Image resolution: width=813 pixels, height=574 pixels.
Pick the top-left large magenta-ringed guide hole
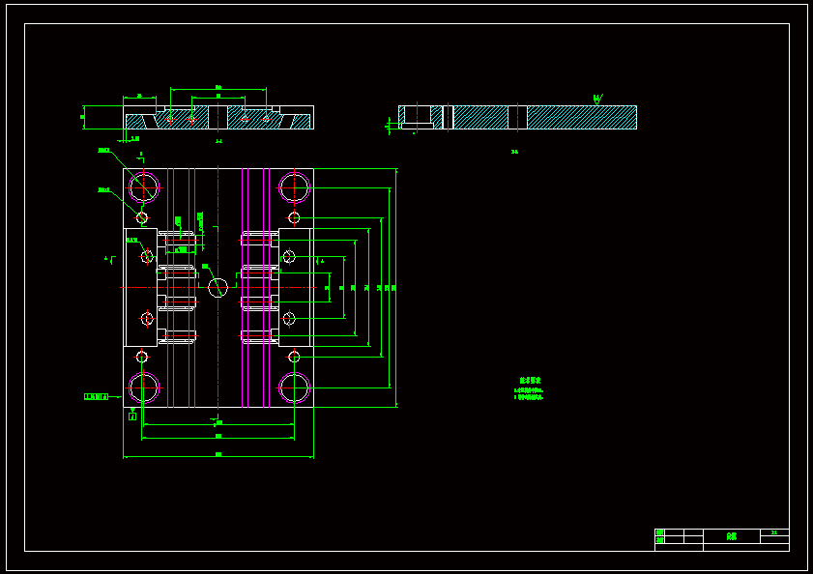coord(144,187)
